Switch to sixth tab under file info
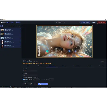Screen dimensions: 107x107 [x=89, y=66]
